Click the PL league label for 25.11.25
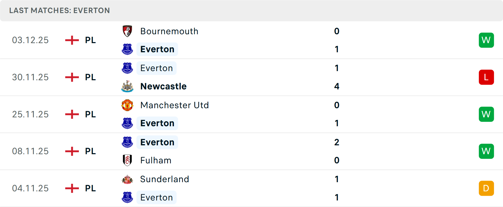The width and height of the screenshot is (503, 207). coord(90,114)
